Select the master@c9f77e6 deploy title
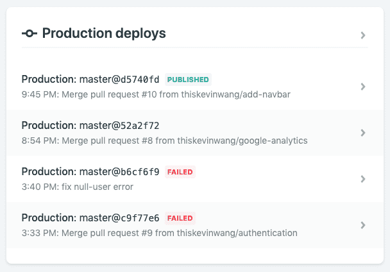This screenshot has width=390, height=272. coord(90,218)
